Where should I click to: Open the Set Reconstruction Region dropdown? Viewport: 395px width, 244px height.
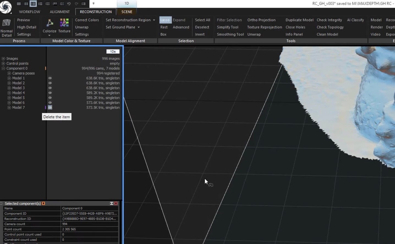click(154, 20)
